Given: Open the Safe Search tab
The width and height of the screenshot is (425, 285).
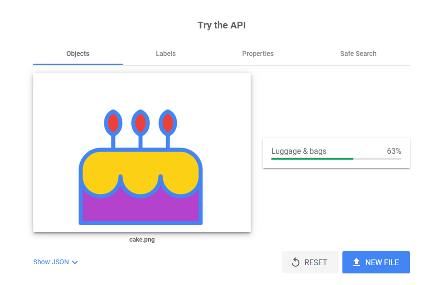Looking at the screenshot, I should [x=358, y=54].
